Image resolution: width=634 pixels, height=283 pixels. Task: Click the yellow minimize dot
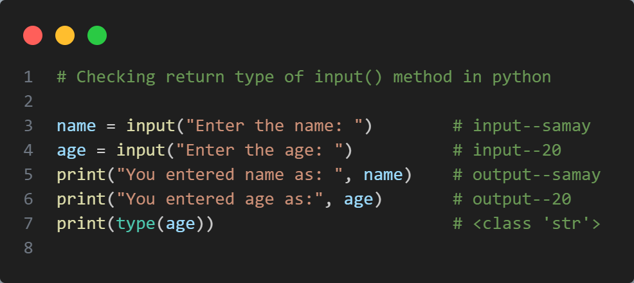pos(65,35)
